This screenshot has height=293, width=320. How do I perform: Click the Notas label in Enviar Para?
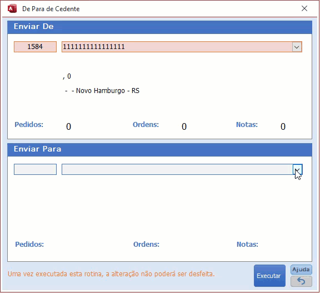pos(247,244)
